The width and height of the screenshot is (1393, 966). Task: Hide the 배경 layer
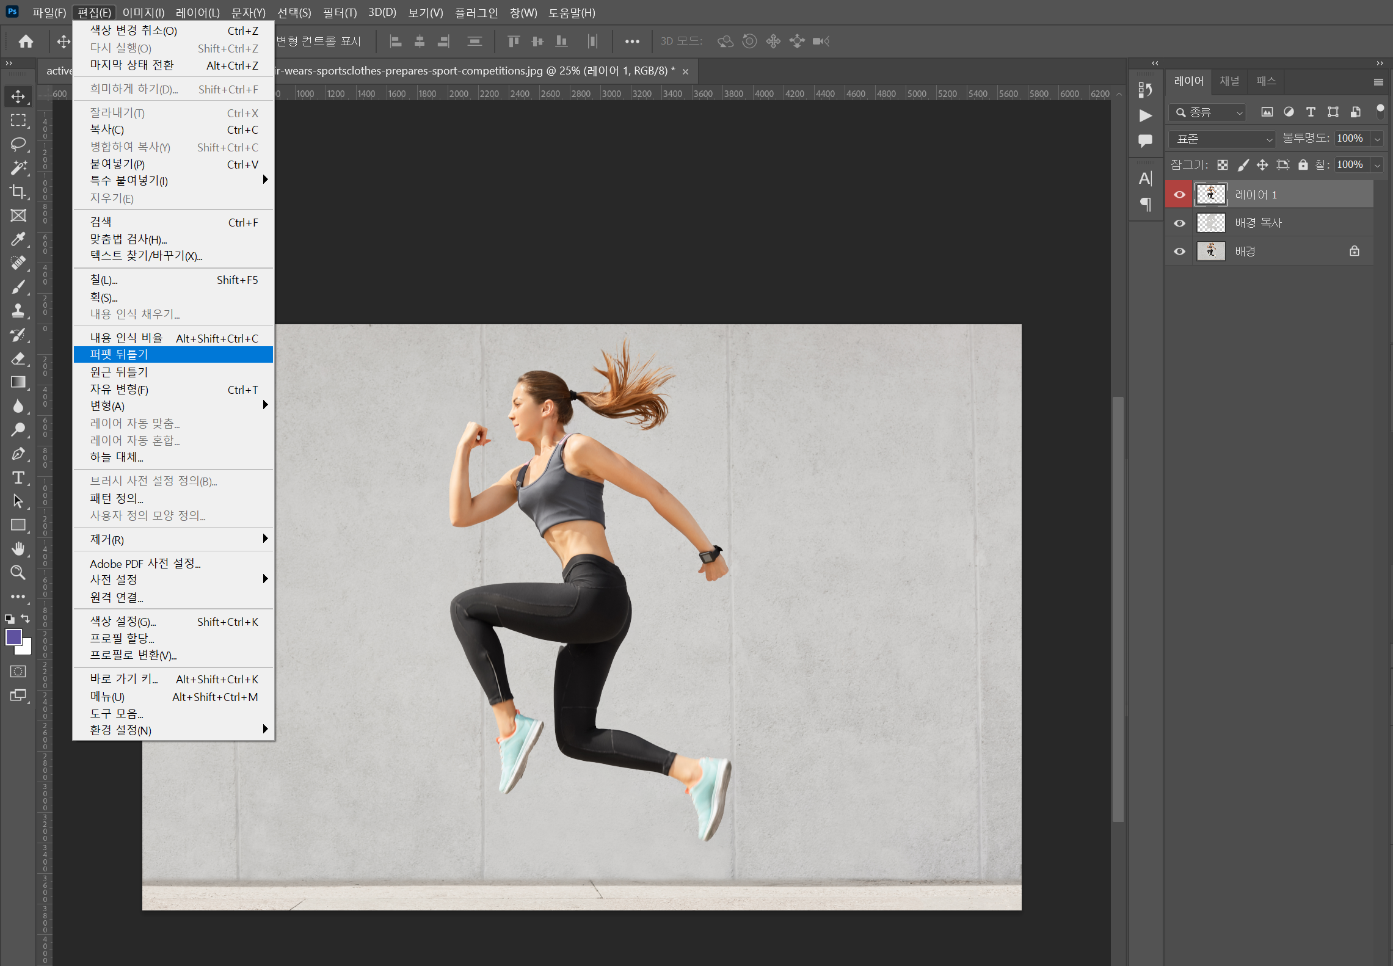[1179, 252]
